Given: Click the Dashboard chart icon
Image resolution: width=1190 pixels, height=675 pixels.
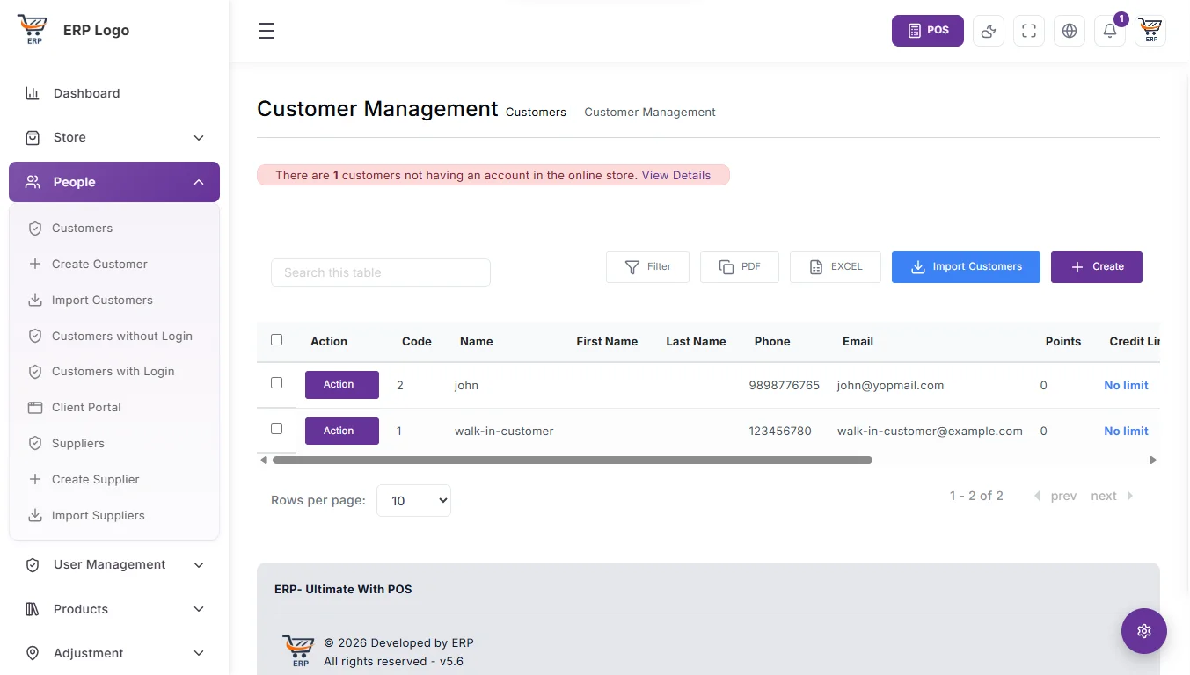Looking at the screenshot, I should coord(33,93).
